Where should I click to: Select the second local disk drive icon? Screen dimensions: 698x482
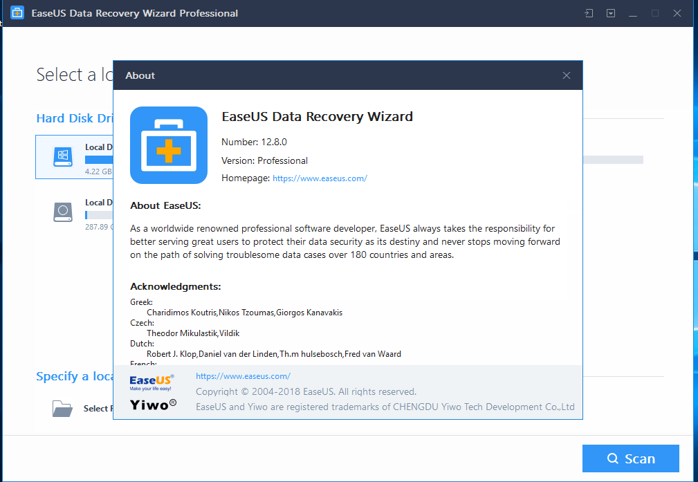coord(63,212)
